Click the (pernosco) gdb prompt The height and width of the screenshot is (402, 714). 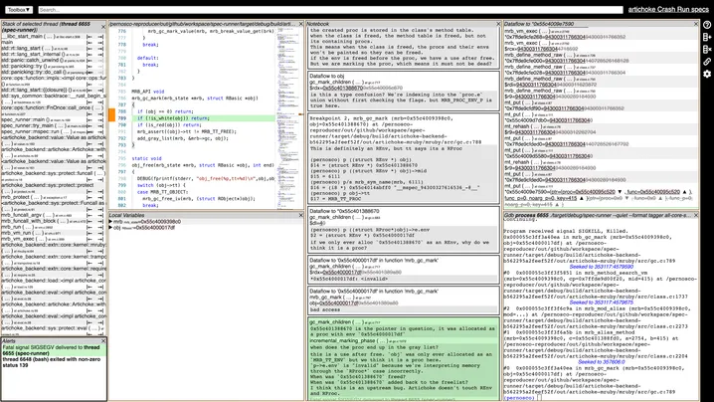519,398
